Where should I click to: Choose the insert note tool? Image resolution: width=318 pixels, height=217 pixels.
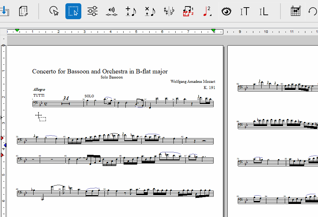(x=130, y=11)
